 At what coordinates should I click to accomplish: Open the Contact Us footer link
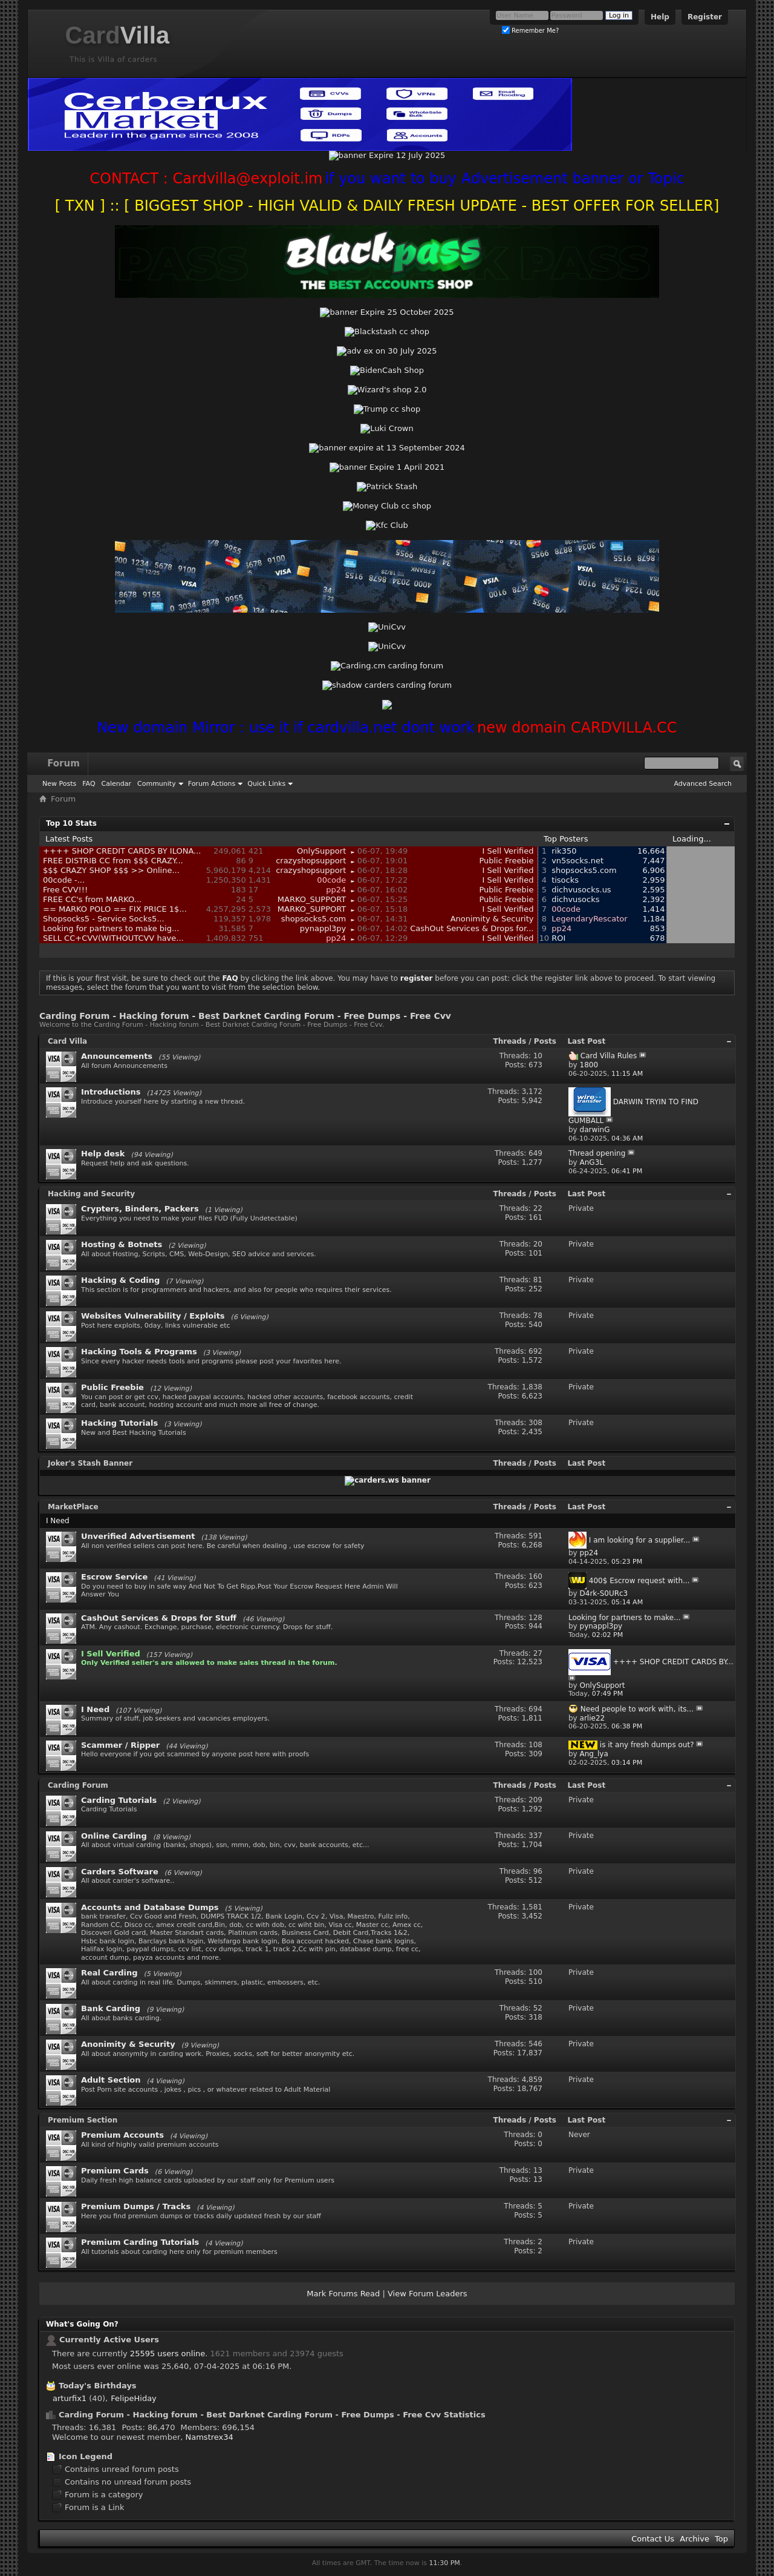(x=652, y=2539)
